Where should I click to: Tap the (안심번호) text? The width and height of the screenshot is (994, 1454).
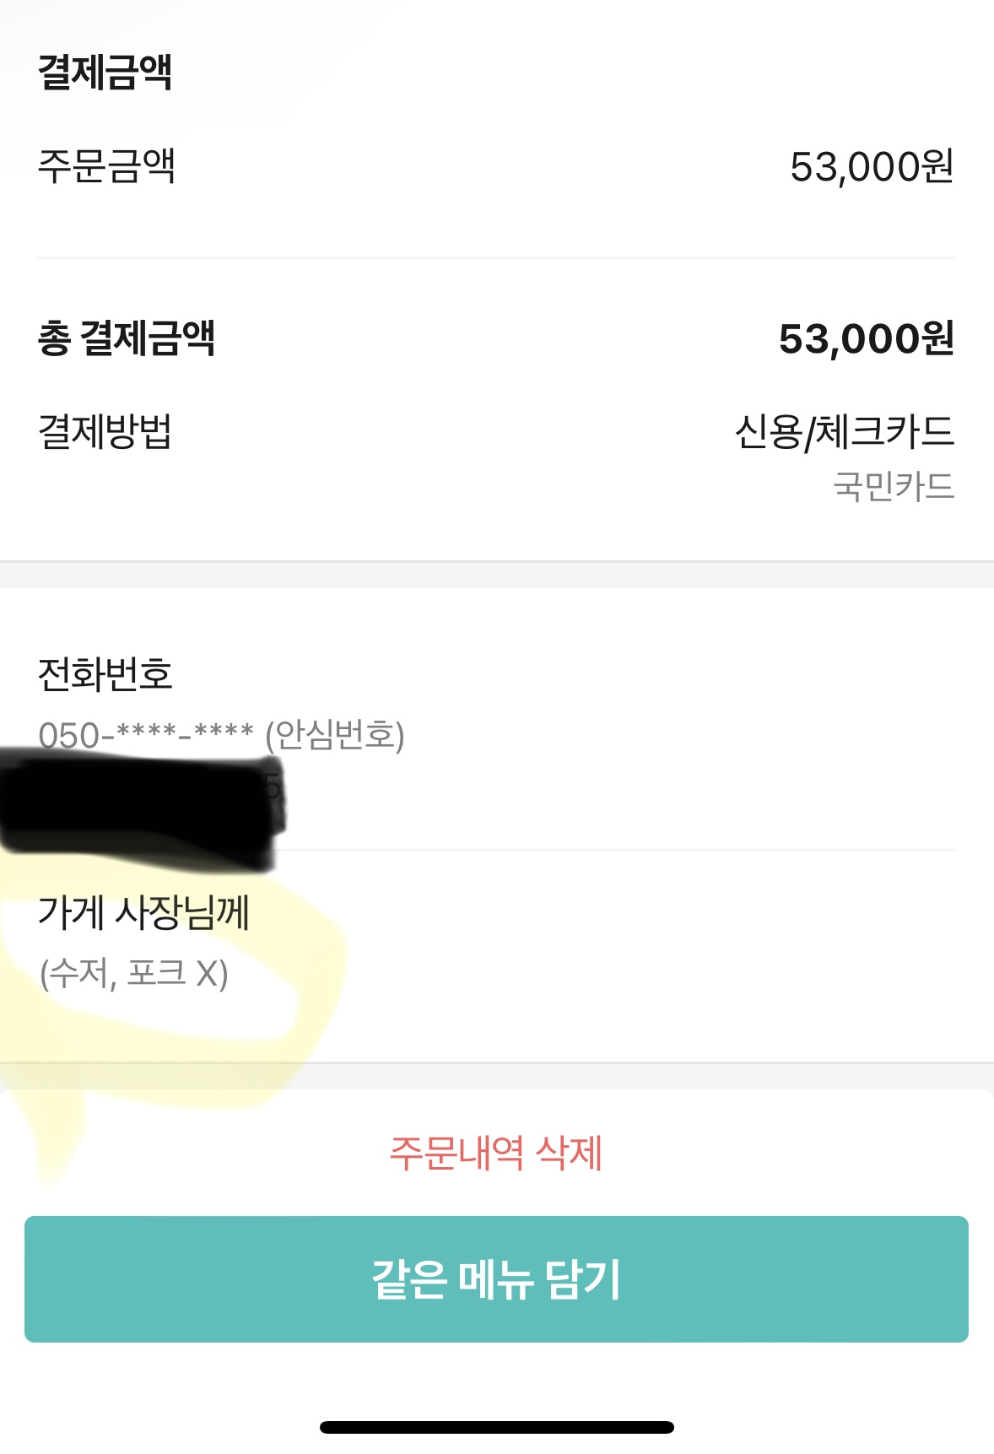(335, 735)
